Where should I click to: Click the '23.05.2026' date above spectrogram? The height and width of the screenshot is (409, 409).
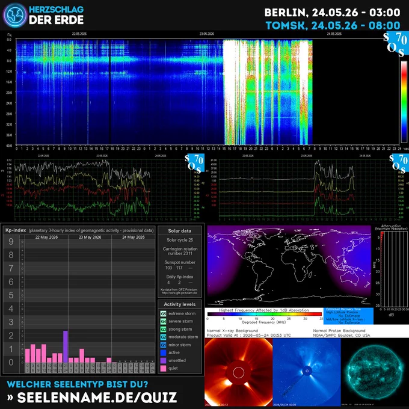click(x=207, y=34)
